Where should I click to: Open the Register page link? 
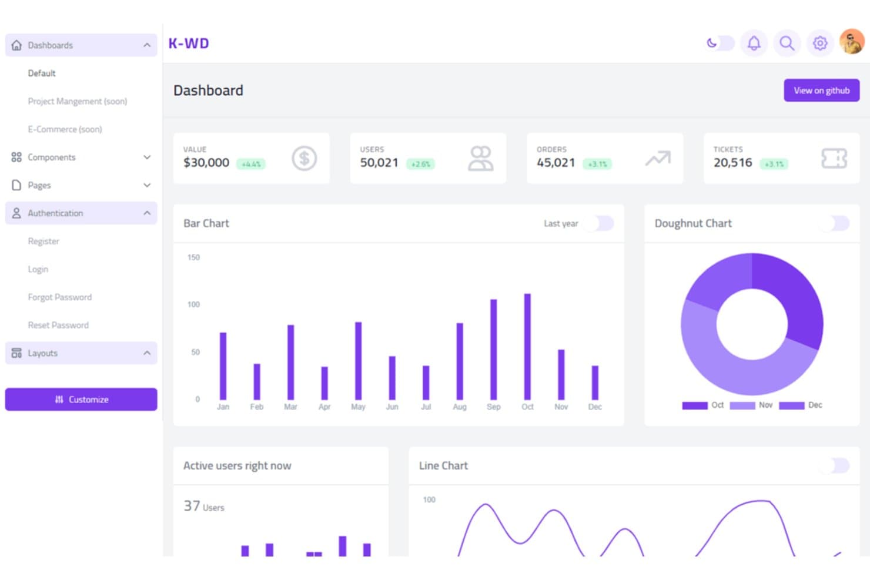click(x=43, y=241)
